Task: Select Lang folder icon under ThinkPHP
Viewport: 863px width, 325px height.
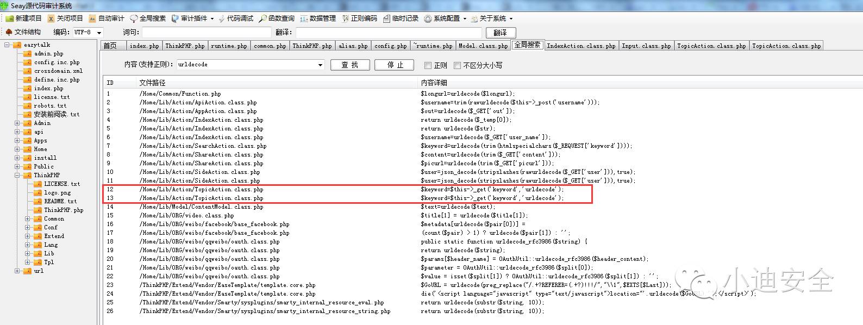Action: tap(37, 245)
